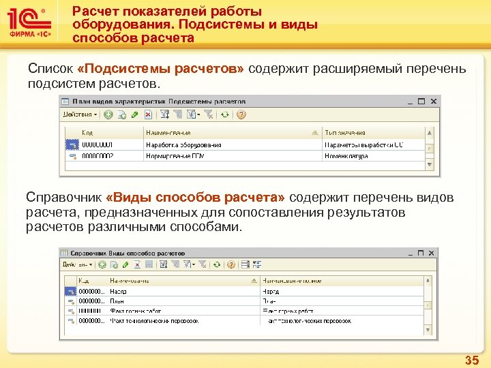The image size is (491, 368).
Task: Click the copy-item icon in Виды способов расчетов window
Action: click(x=115, y=265)
